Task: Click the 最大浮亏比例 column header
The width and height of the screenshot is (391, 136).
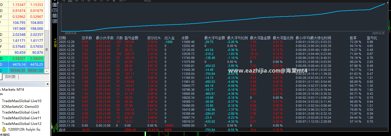Action: coord(237,38)
